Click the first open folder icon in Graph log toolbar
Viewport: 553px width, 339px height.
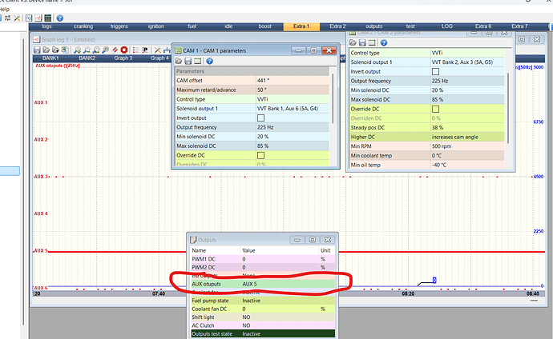click(x=46, y=50)
